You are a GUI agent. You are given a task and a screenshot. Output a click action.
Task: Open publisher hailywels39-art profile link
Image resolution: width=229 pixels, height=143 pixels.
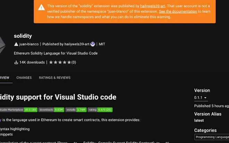(77, 44)
